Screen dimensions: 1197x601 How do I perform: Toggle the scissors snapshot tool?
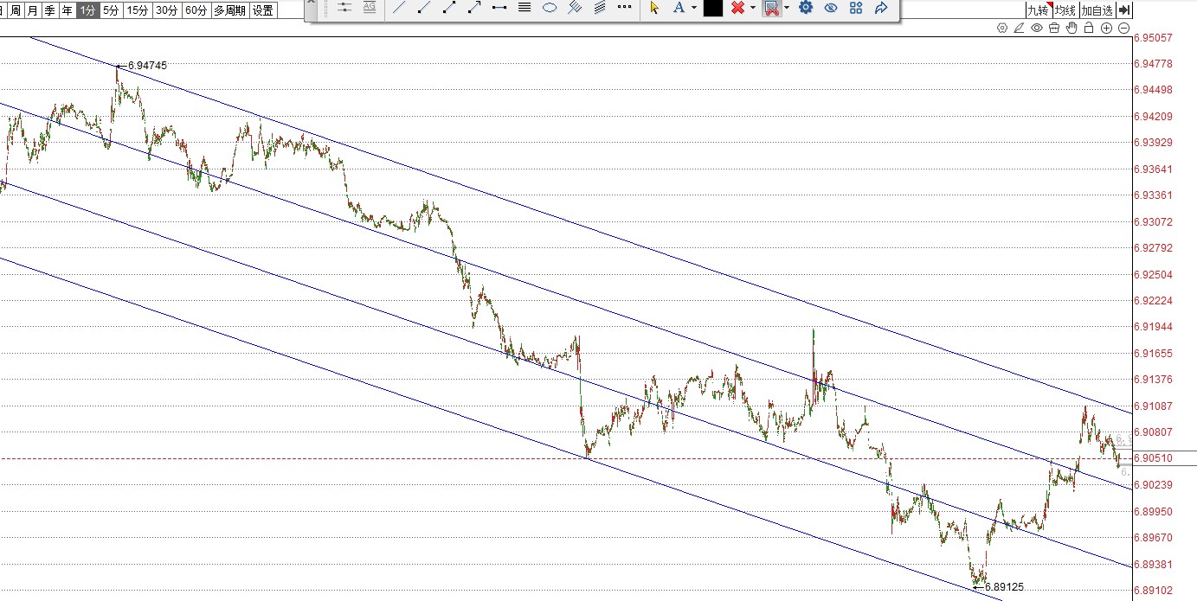[770, 8]
